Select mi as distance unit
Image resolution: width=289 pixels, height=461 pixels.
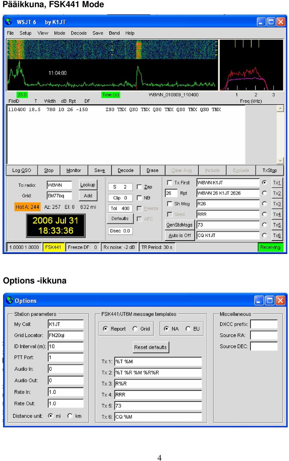[51, 416]
